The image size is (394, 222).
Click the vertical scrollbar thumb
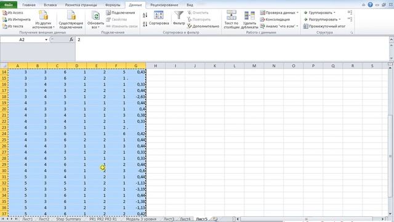tap(390, 156)
